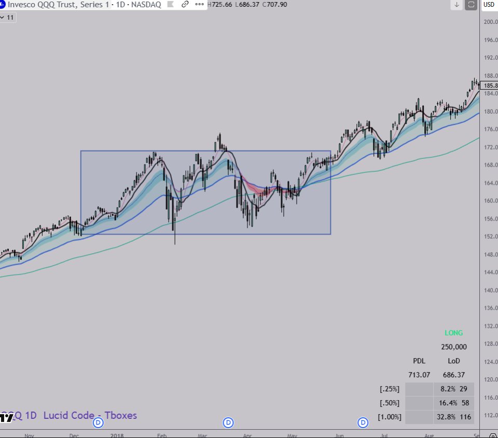Click the 16.4% 58 table cell
498x438 pixels.
(453, 403)
